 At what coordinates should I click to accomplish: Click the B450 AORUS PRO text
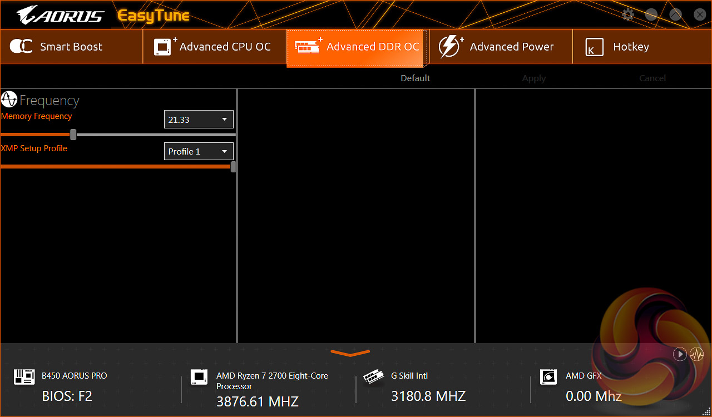75,376
